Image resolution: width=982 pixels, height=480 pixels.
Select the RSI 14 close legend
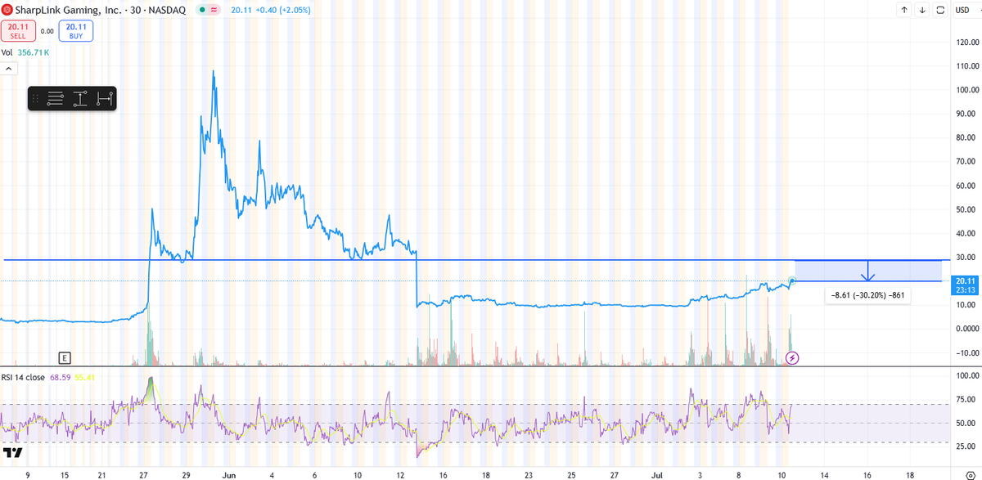24,378
